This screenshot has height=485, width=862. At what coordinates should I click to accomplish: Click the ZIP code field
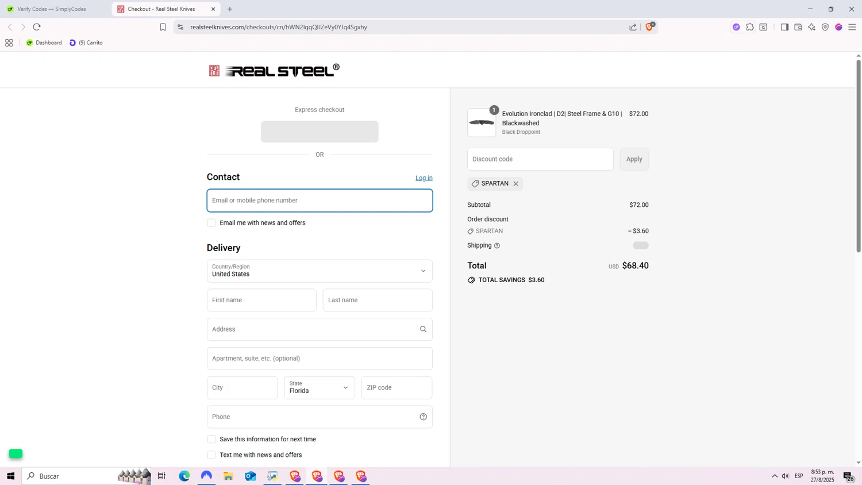(x=397, y=388)
